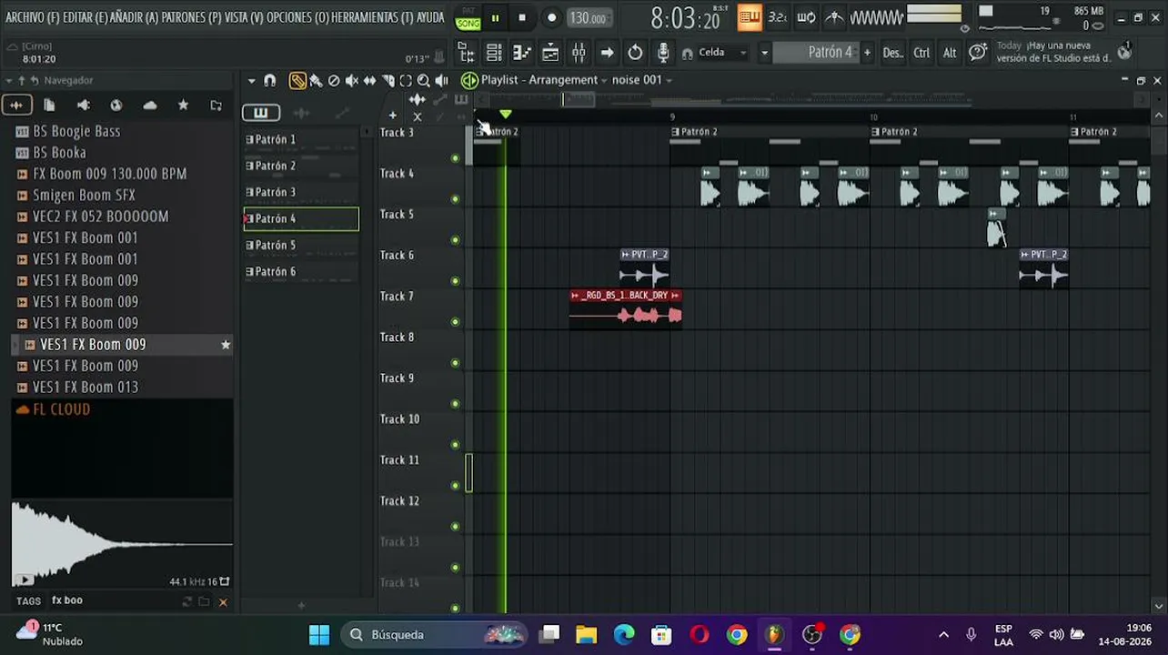Select the browser sounds waveform tab
This screenshot has height=655, width=1168.
(x=16, y=106)
